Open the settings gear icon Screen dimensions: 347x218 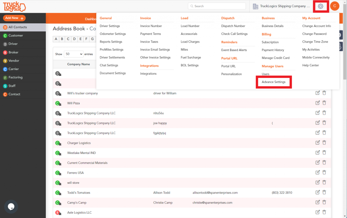pos(321,6)
